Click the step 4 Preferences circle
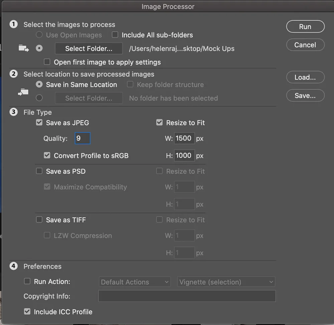334x325 pixels. [x=13, y=266]
